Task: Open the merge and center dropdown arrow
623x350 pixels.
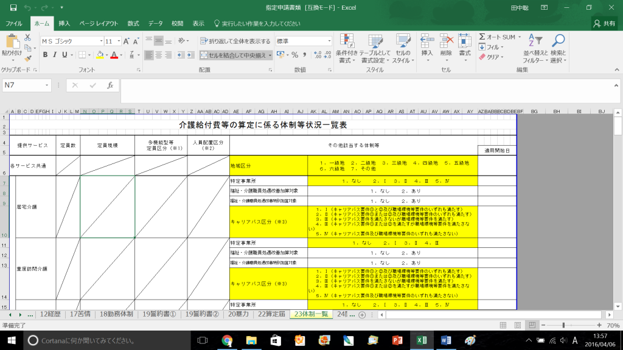Action: [270, 55]
